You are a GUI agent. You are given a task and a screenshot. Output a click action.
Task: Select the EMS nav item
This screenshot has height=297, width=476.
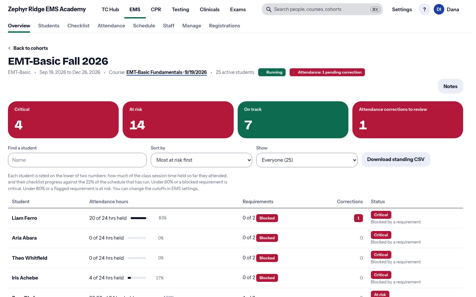tap(135, 9)
